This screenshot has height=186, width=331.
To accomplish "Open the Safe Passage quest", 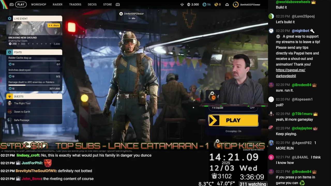I will 34,120.
